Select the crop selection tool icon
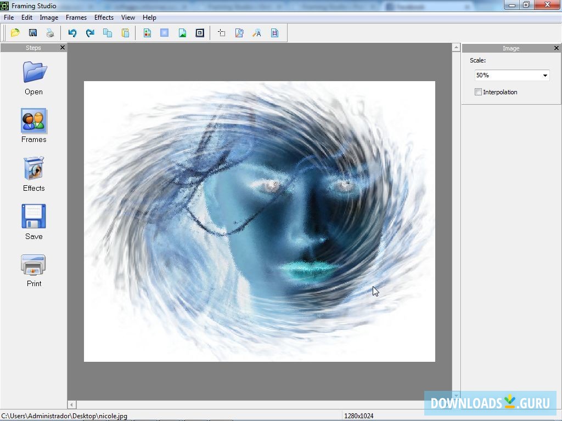Viewport: 562px width, 421px height. [x=222, y=33]
